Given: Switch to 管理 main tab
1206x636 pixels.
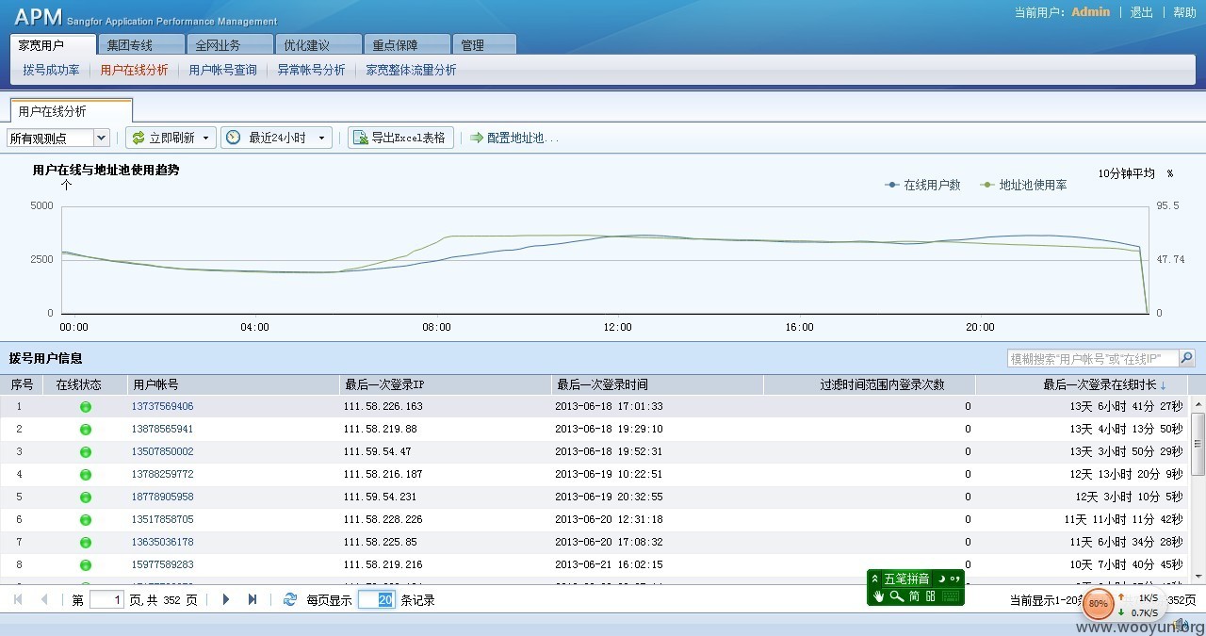Looking at the screenshot, I should click(x=484, y=44).
